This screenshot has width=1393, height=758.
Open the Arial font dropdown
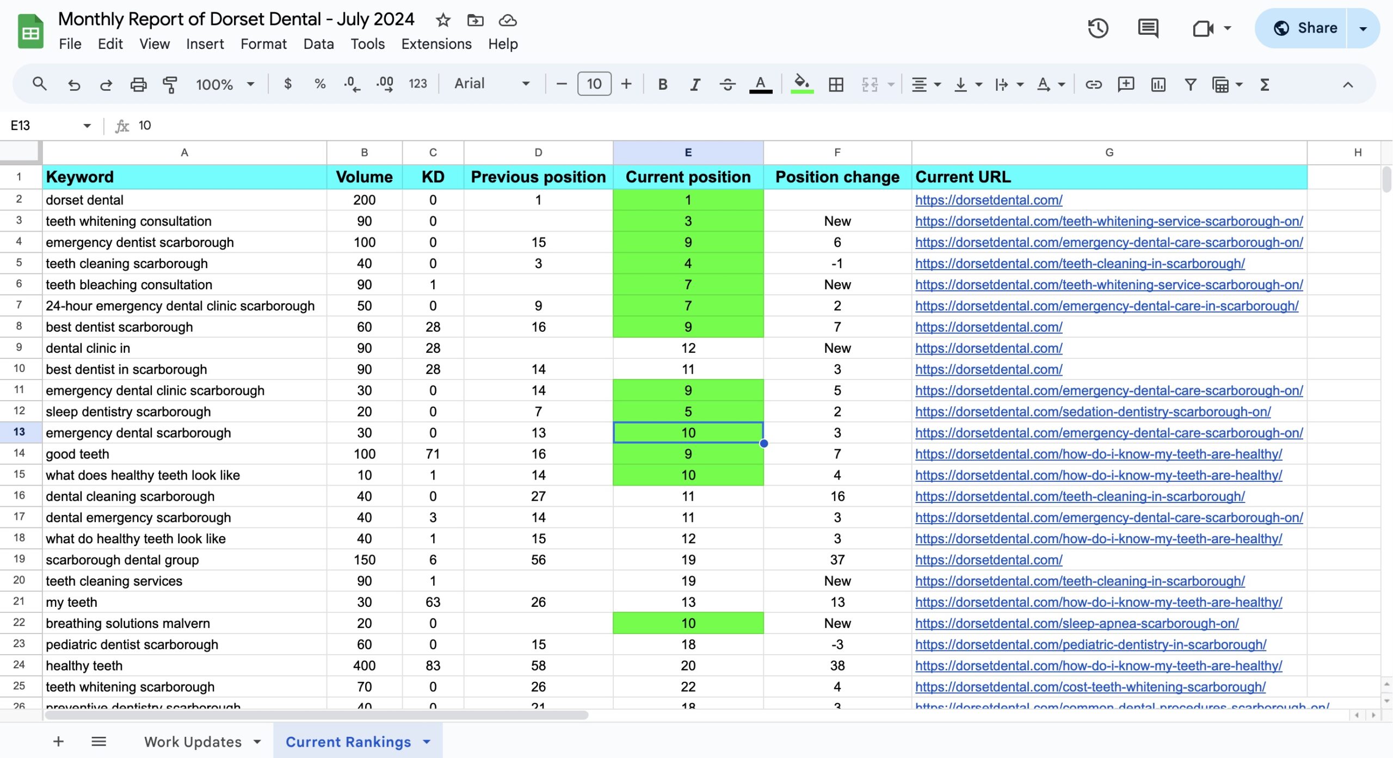(492, 84)
